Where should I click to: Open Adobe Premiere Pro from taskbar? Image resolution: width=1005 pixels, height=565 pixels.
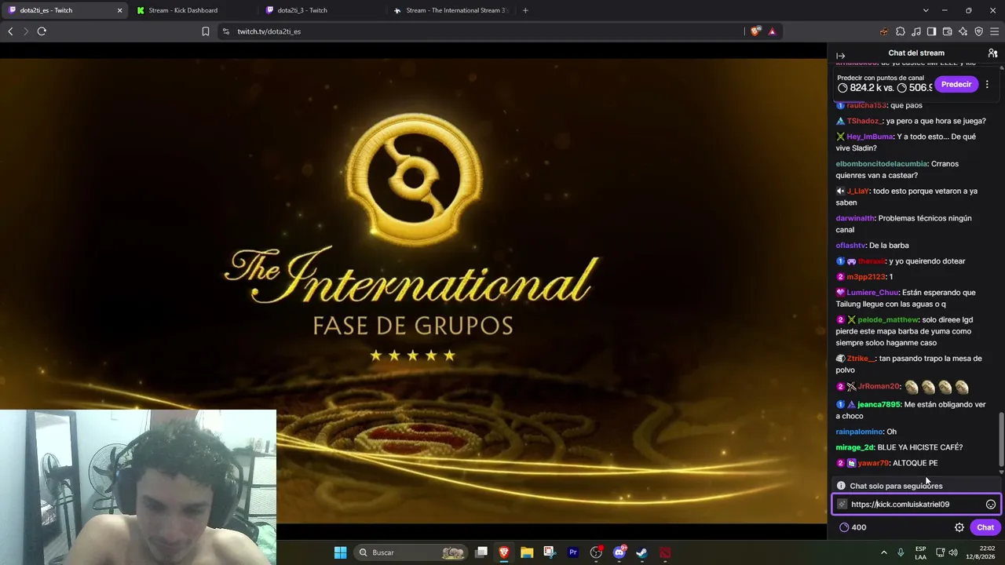coord(573,552)
